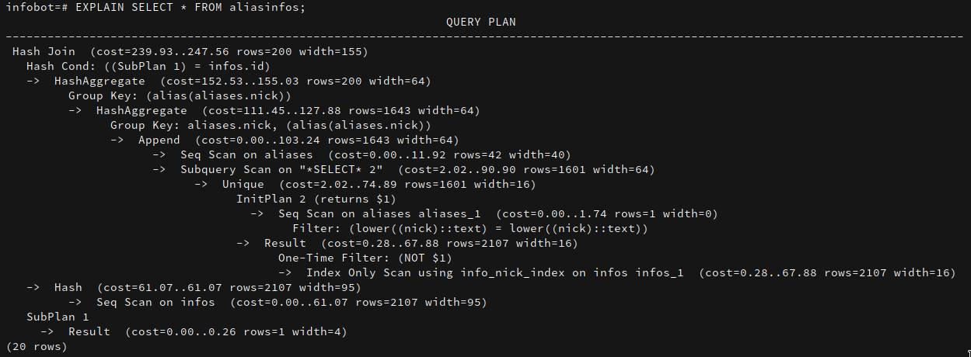Click the Seq Scan on infos line
Image resolution: width=971 pixels, height=357 pixels.
pyautogui.click(x=292, y=303)
